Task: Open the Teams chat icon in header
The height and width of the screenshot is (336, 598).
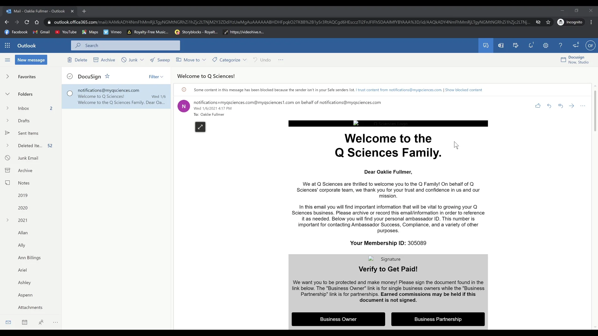Action: click(x=486, y=45)
